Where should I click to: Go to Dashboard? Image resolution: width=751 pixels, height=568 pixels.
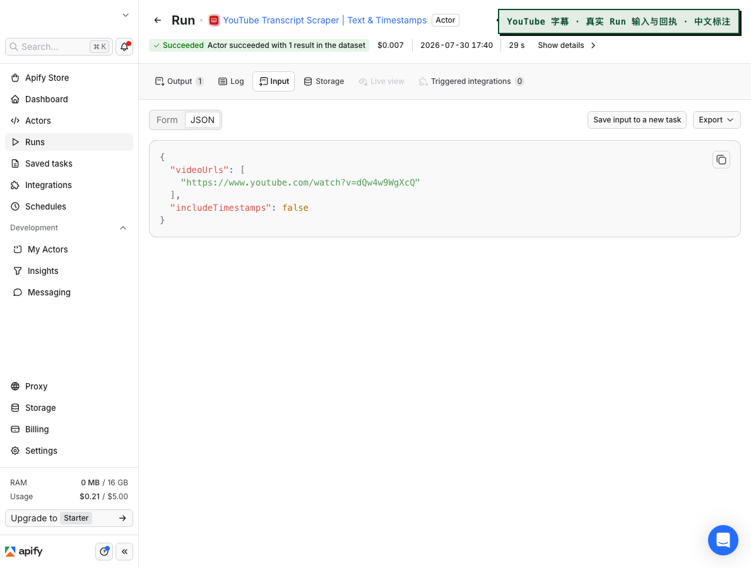click(69, 99)
